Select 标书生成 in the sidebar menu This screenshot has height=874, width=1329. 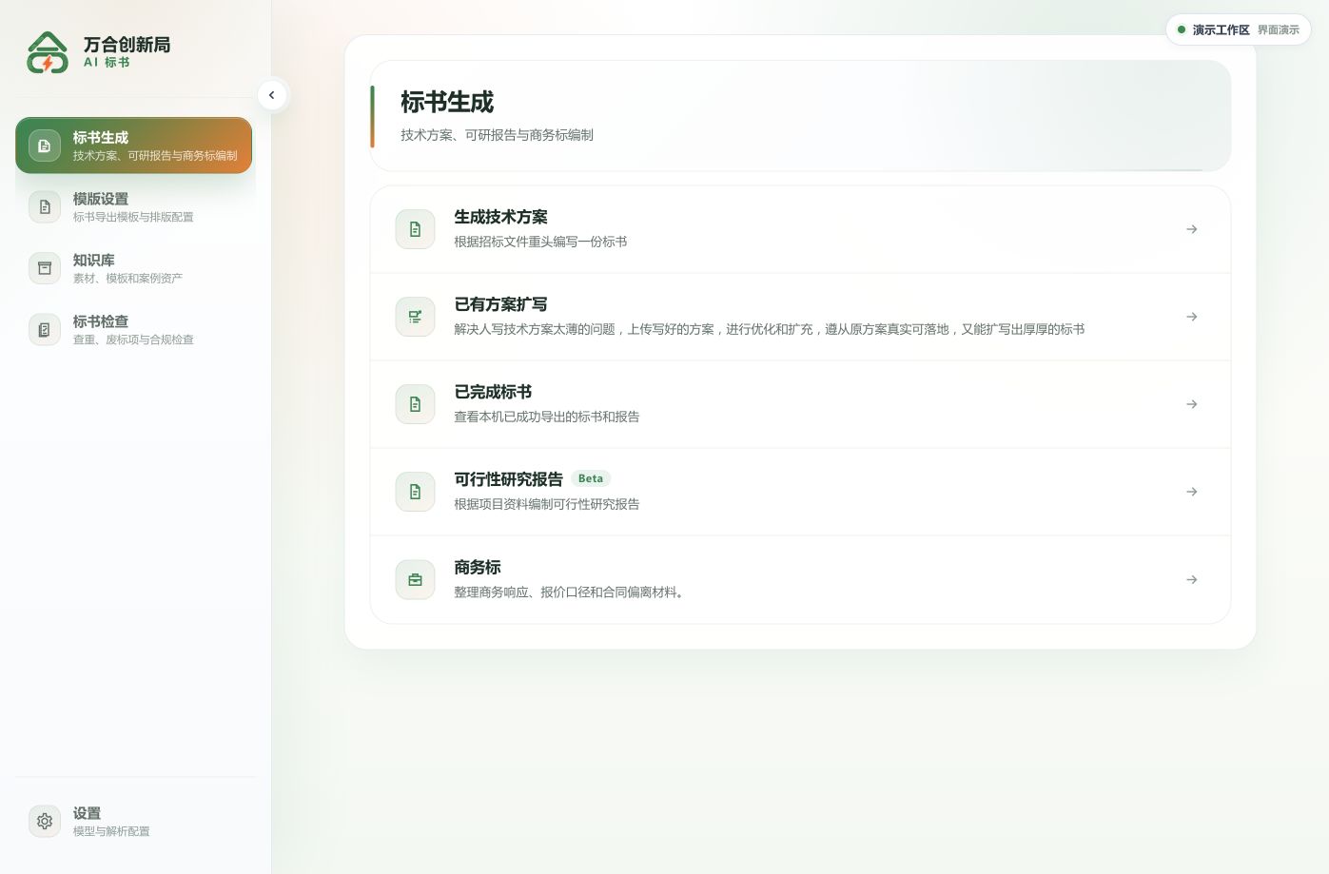(133, 146)
